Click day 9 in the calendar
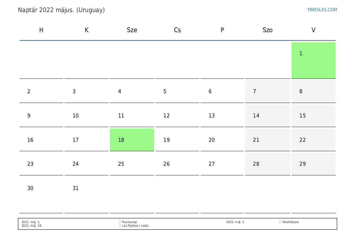This screenshot has width=355, height=251. (x=41, y=115)
